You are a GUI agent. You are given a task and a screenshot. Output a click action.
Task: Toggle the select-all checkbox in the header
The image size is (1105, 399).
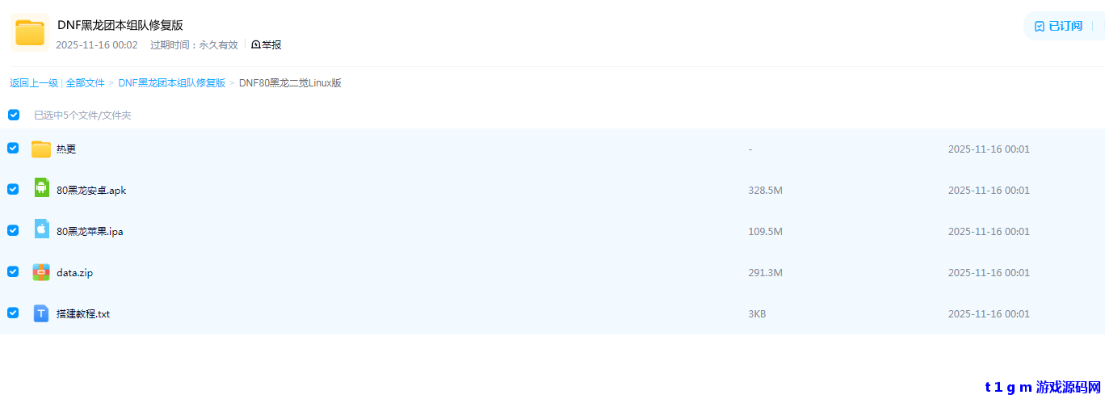[x=14, y=115]
